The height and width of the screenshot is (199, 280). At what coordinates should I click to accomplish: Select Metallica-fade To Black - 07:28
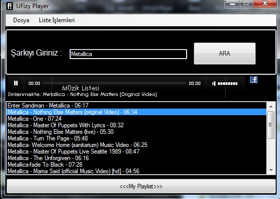136,165
